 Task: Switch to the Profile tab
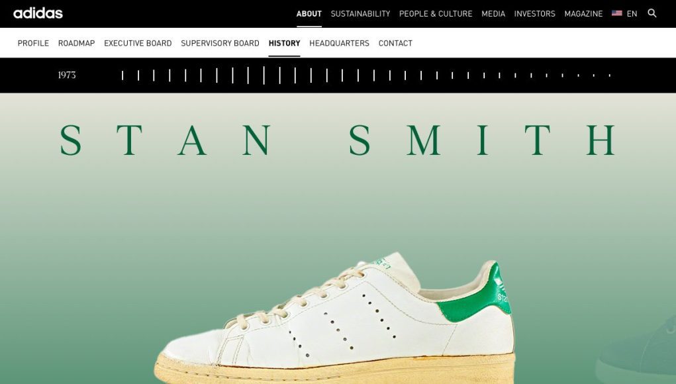click(x=33, y=43)
